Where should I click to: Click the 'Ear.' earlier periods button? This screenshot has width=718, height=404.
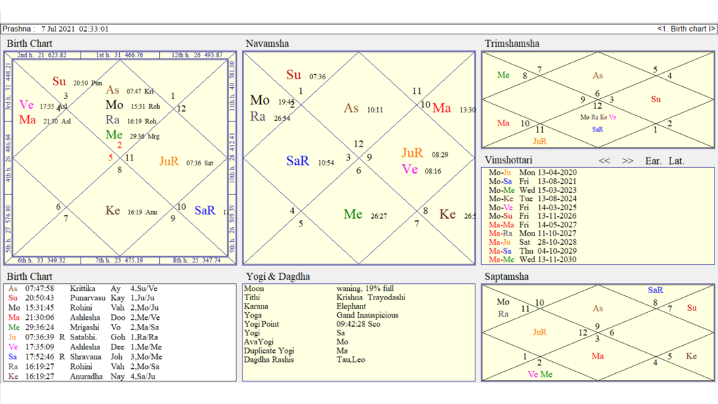pyautogui.click(x=653, y=161)
